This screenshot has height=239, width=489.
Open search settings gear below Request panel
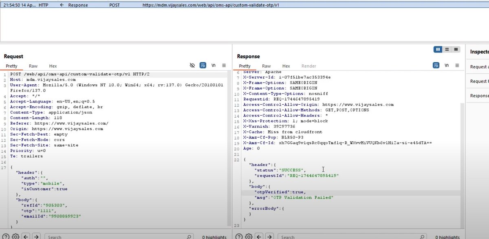15,237
